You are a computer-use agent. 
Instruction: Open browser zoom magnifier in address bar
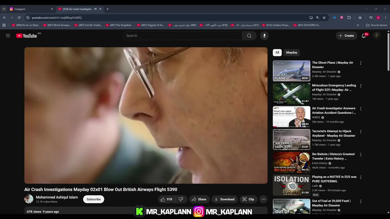click(x=317, y=18)
